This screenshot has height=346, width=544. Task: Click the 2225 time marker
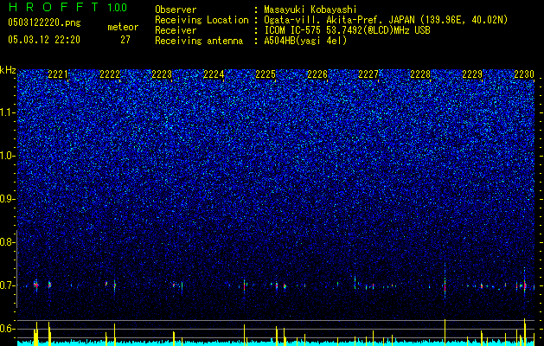(266, 74)
